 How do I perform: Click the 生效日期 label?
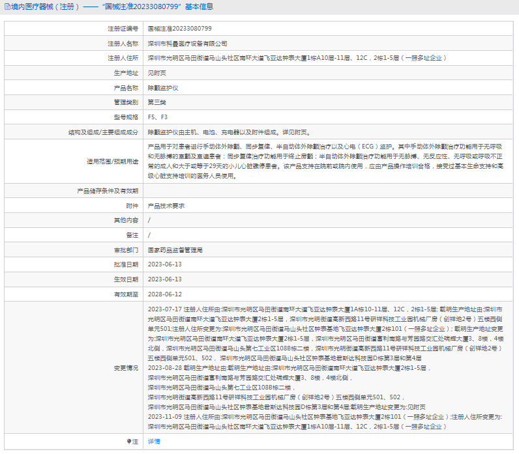pos(126,279)
